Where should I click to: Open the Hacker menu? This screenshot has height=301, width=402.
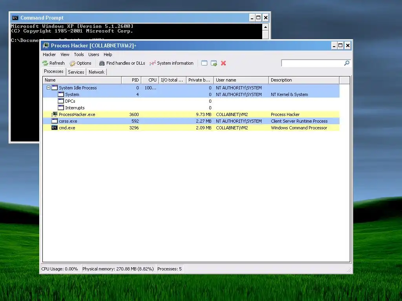pyautogui.click(x=49, y=54)
